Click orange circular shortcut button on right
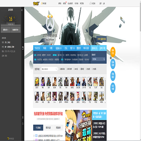Screen dimensions: 141x141 113,52
